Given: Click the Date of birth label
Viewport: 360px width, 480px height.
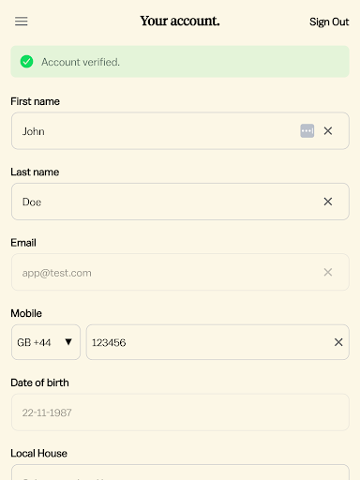Looking at the screenshot, I should (39, 382).
